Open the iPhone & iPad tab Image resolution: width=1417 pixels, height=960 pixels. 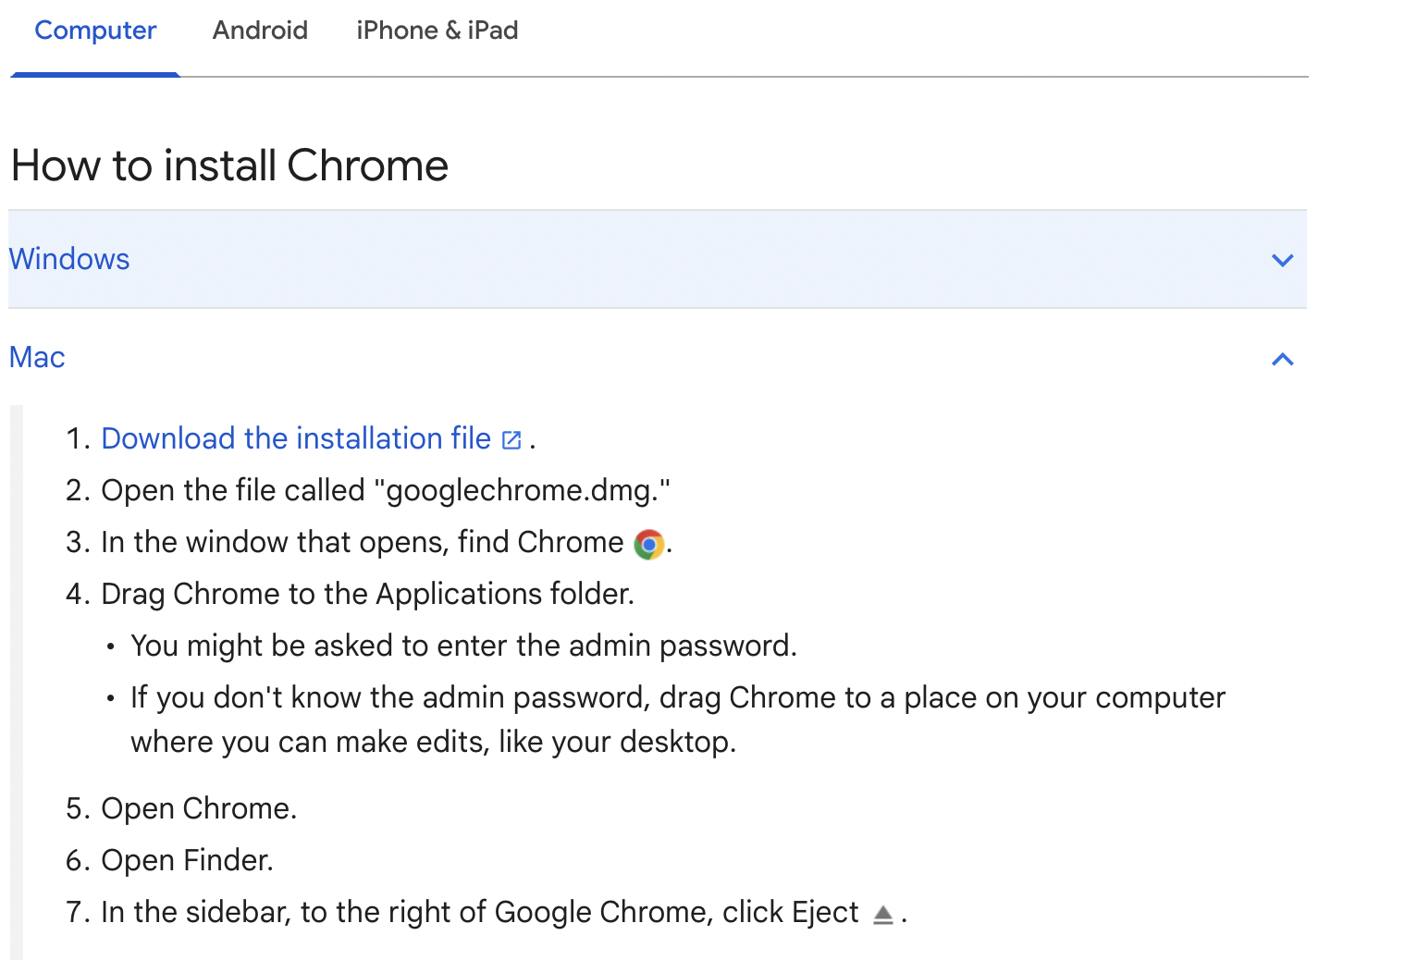point(437,31)
